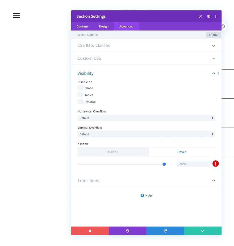Enable the Phone disable option
The width and height of the screenshot is (234, 246).
pyautogui.click(x=80, y=87)
